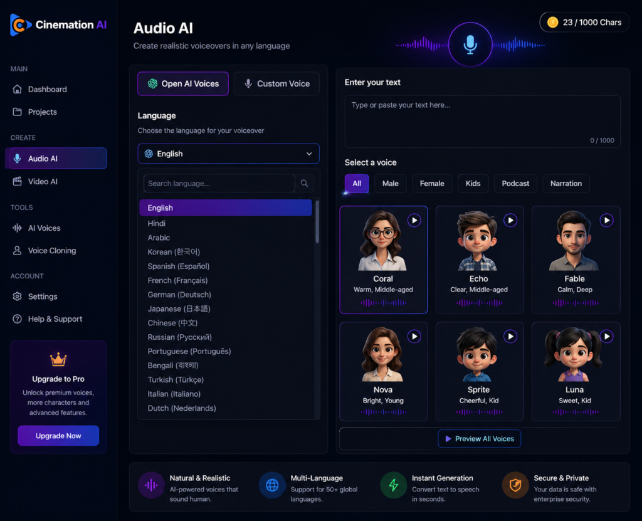
Task: Play the Nova voice preview
Action: click(x=414, y=337)
